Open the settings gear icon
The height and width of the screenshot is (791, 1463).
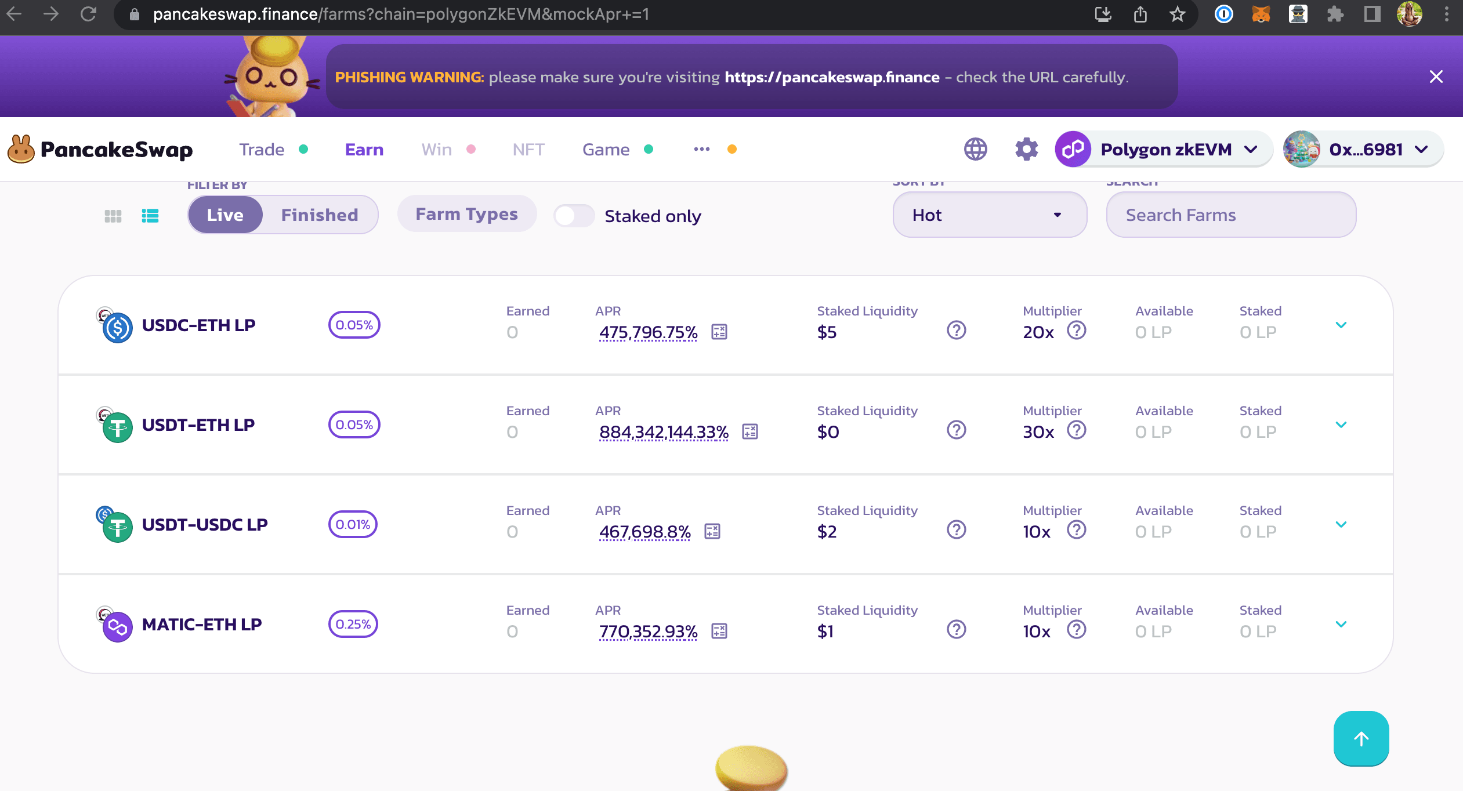pos(1026,150)
